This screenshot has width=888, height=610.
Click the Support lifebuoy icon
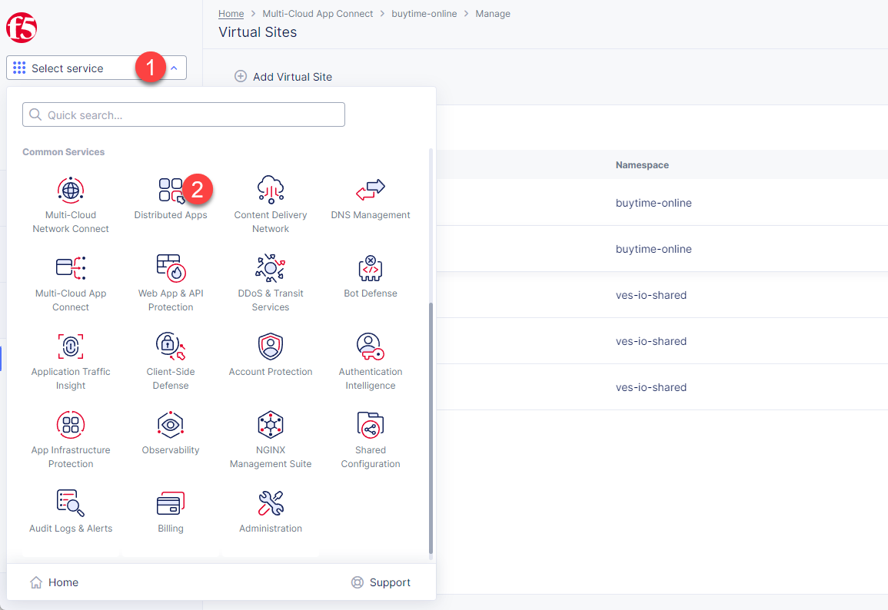[358, 582]
